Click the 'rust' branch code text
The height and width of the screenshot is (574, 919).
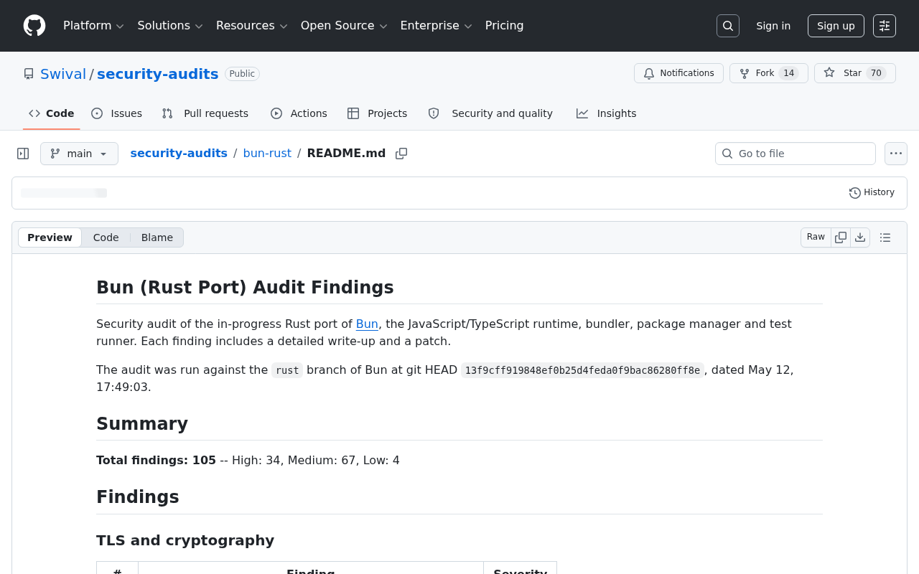click(287, 370)
